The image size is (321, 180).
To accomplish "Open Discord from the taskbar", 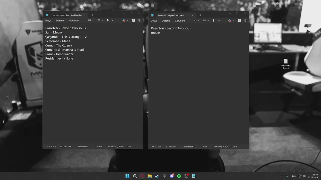I will 172,176.
